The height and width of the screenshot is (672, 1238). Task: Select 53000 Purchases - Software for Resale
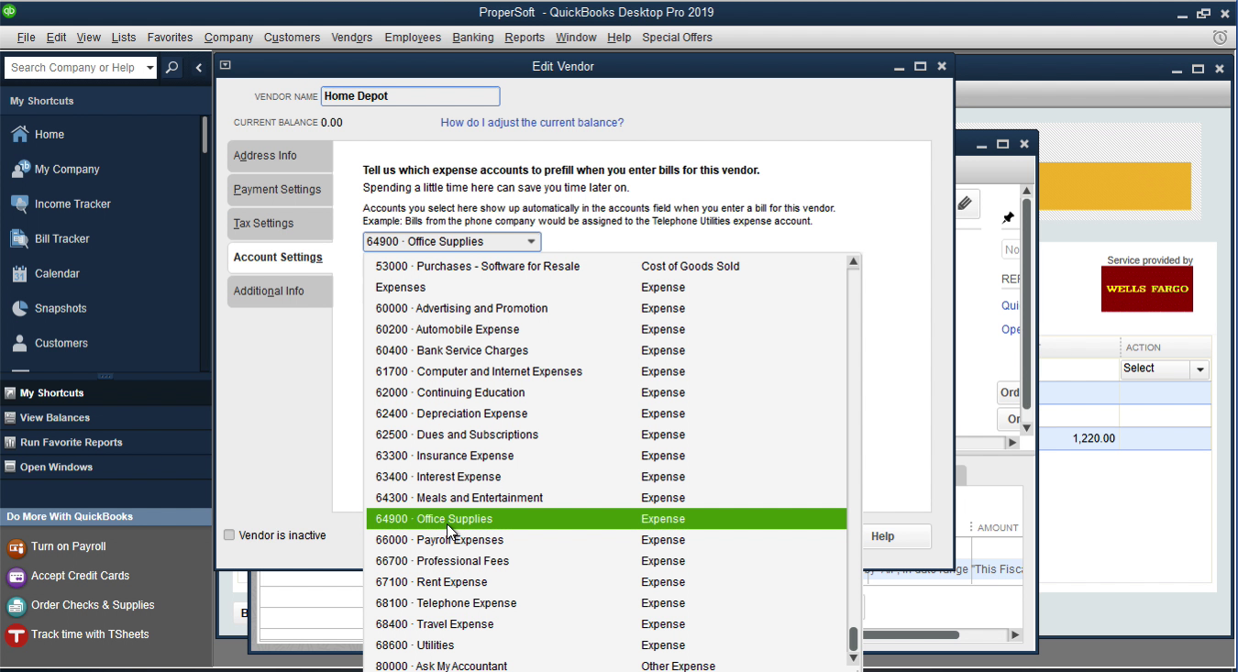coord(605,267)
